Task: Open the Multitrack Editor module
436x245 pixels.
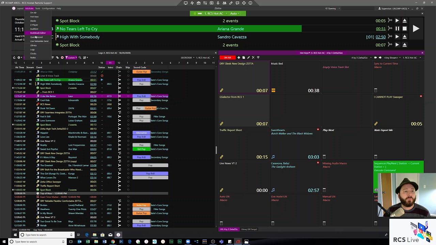Action: click(38, 33)
